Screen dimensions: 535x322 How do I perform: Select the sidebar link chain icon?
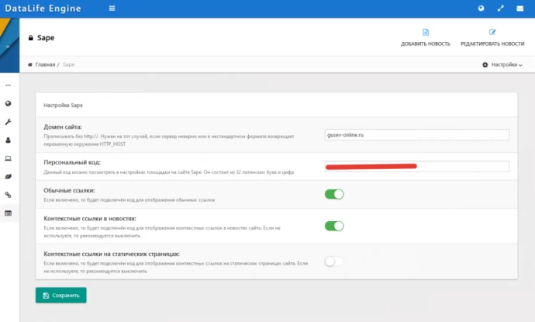(9, 195)
